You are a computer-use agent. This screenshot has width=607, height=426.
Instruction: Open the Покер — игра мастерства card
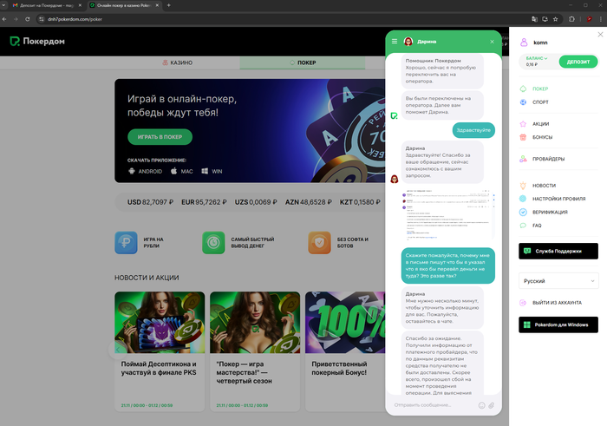pyautogui.click(x=255, y=351)
